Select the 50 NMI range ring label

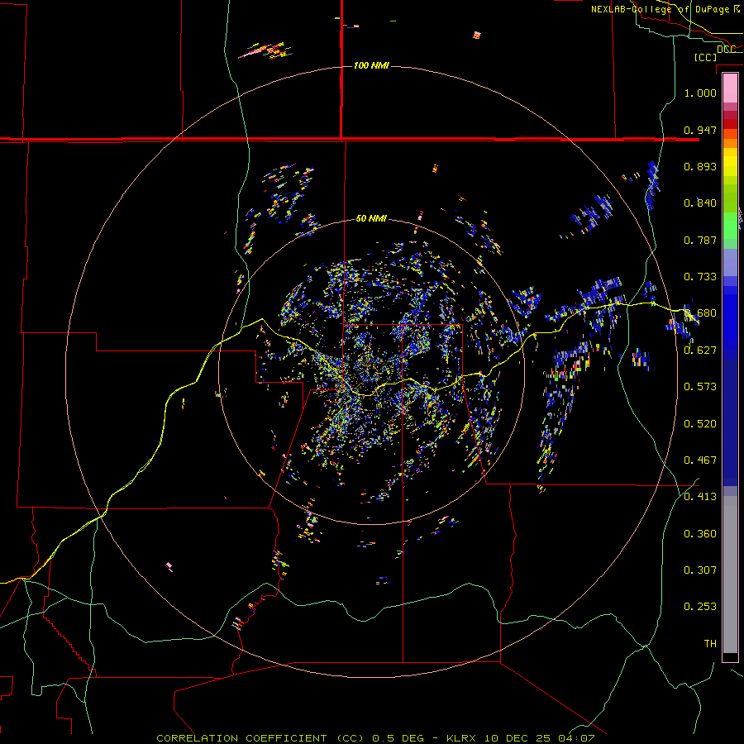[371, 218]
